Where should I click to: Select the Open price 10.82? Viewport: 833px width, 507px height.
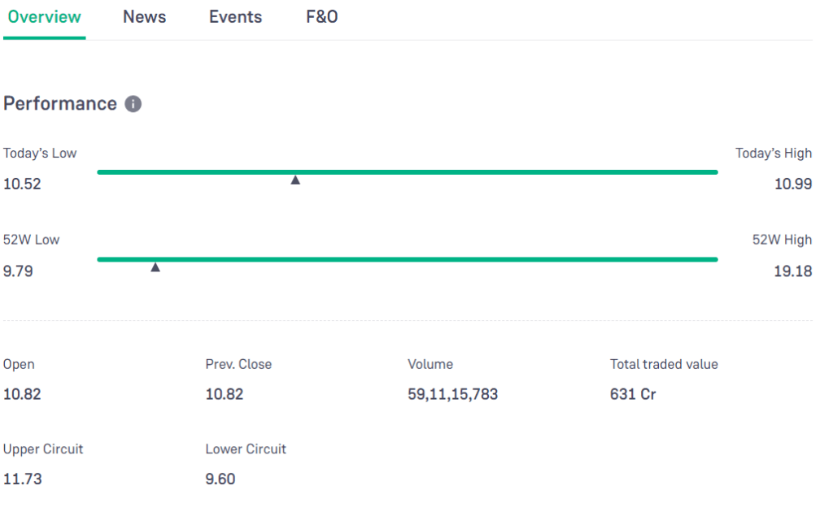(x=22, y=394)
